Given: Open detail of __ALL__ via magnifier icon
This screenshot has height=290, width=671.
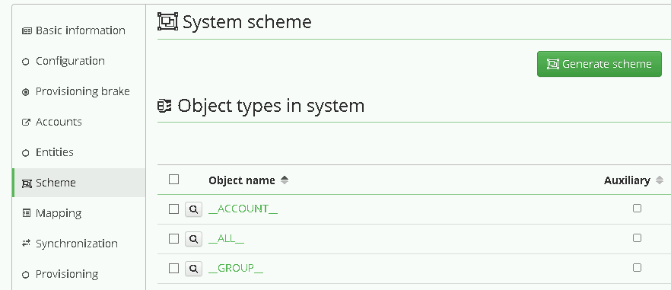Looking at the screenshot, I should 193,238.
